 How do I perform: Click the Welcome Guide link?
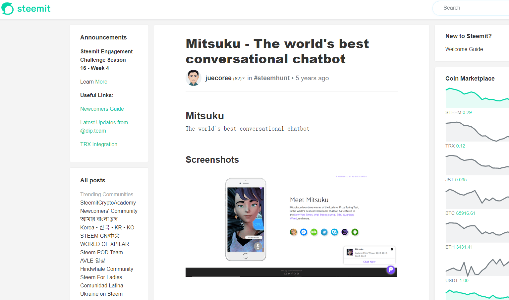click(464, 49)
